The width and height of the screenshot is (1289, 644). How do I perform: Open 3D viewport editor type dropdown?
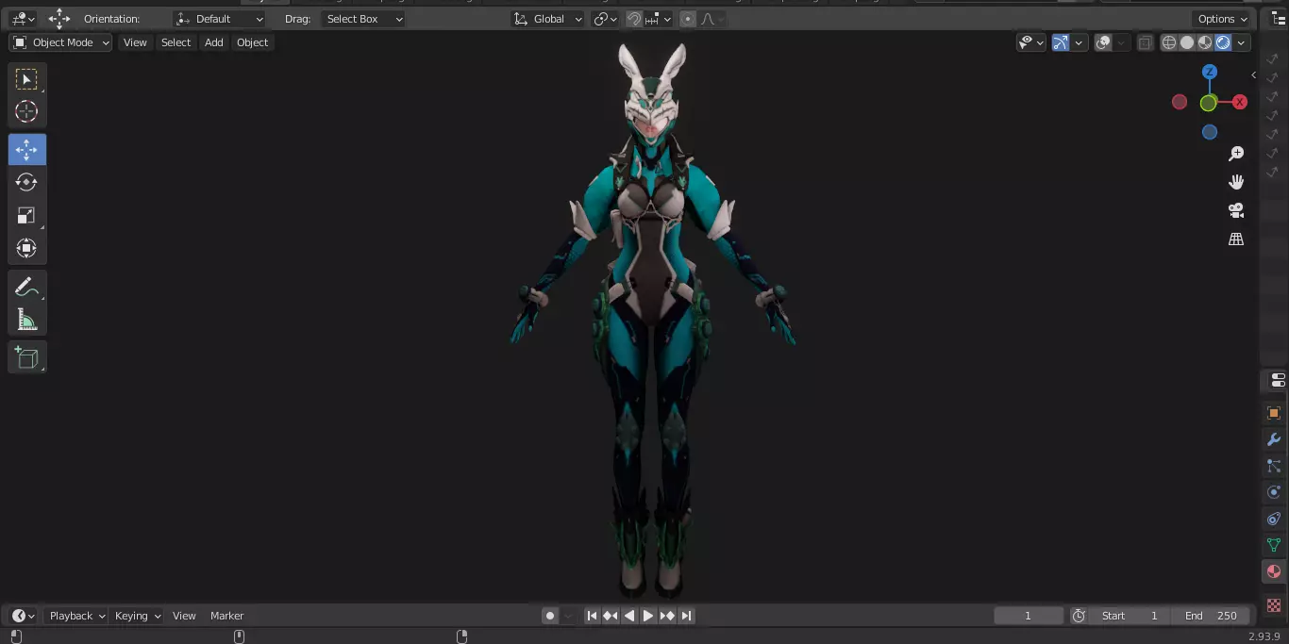[x=24, y=19]
